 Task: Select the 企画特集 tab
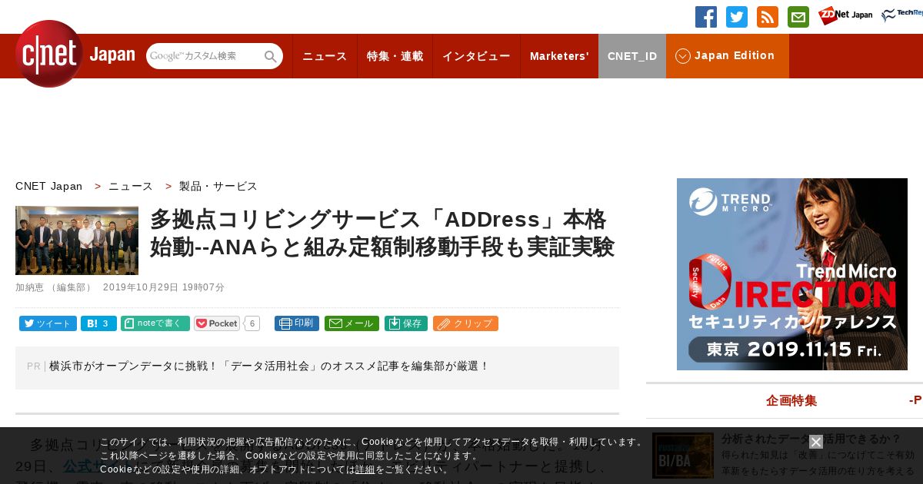(791, 400)
